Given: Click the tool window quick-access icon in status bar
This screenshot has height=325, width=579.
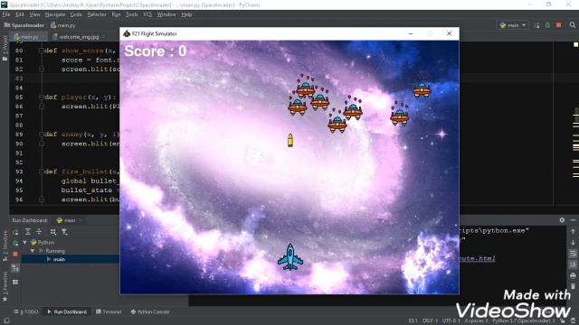Looking at the screenshot, I should coord(6,321).
